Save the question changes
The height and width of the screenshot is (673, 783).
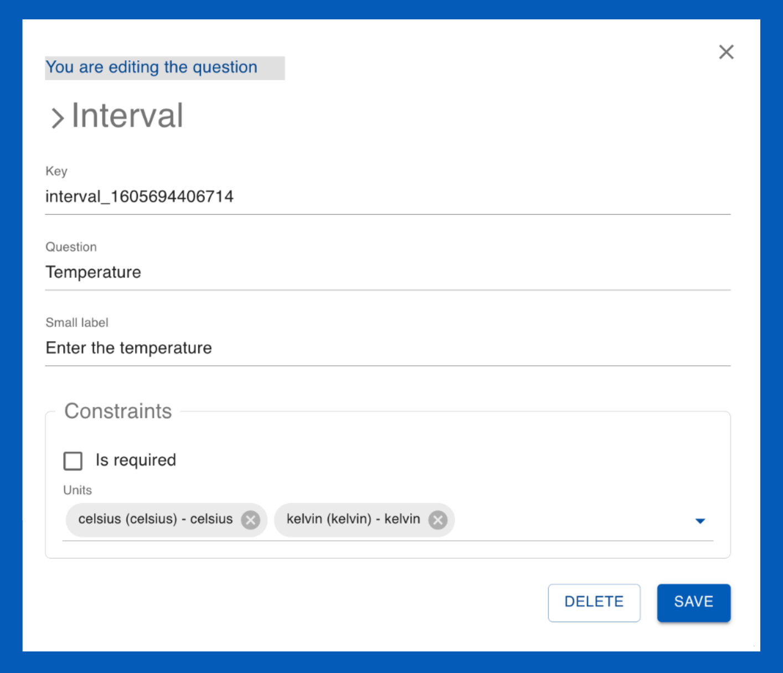click(x=694, y=603)
